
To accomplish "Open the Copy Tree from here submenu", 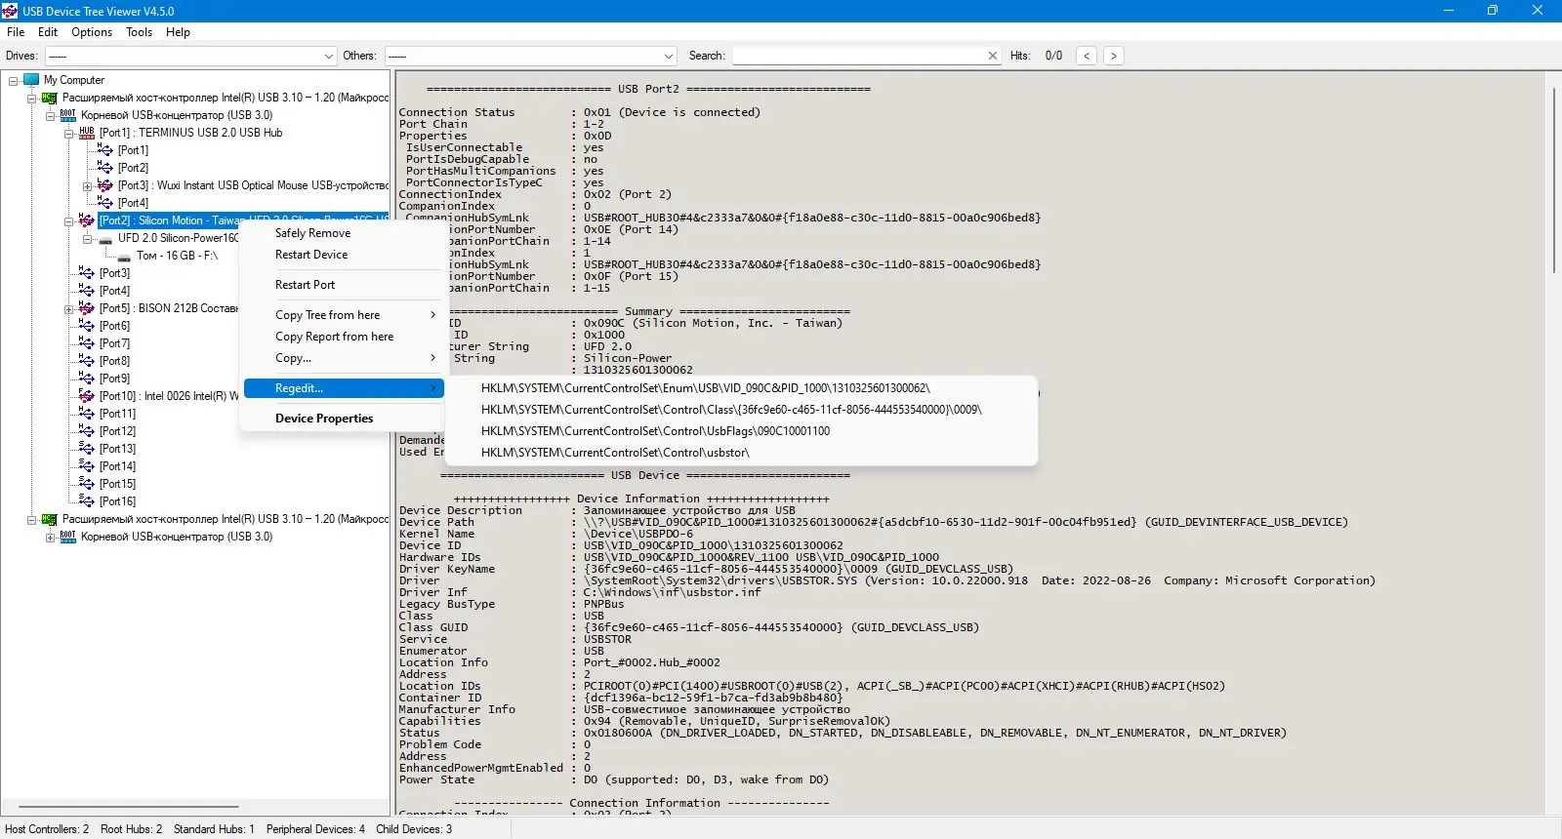I will [342, 315].
